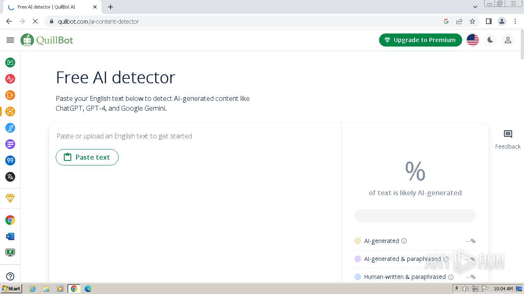This screenshot has height=294, width=524.
Task: Stop loading the page
Action: coord(35,21)
